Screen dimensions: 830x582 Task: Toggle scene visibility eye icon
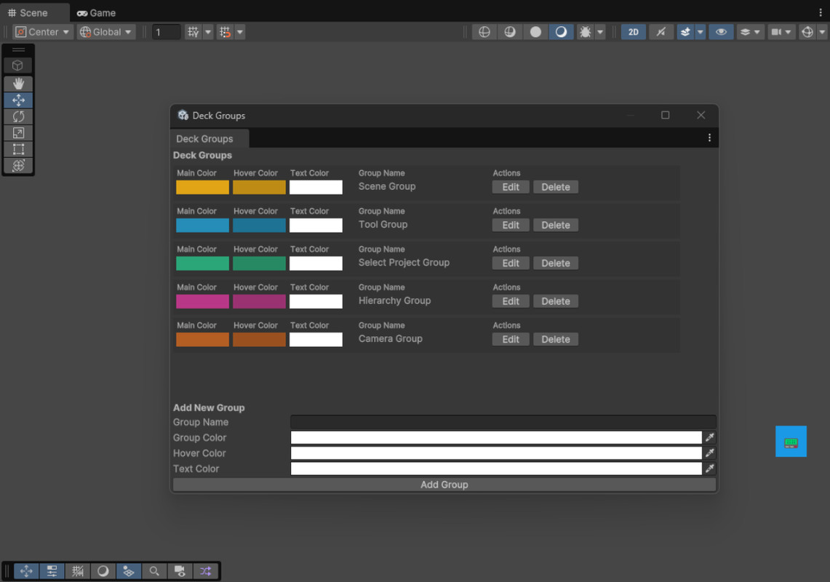(721, 31)
